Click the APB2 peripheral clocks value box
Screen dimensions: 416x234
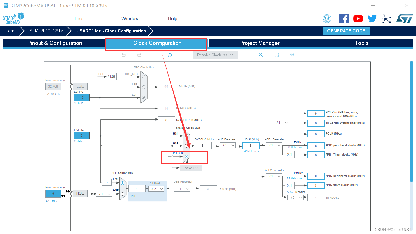(x=316, y=176)
